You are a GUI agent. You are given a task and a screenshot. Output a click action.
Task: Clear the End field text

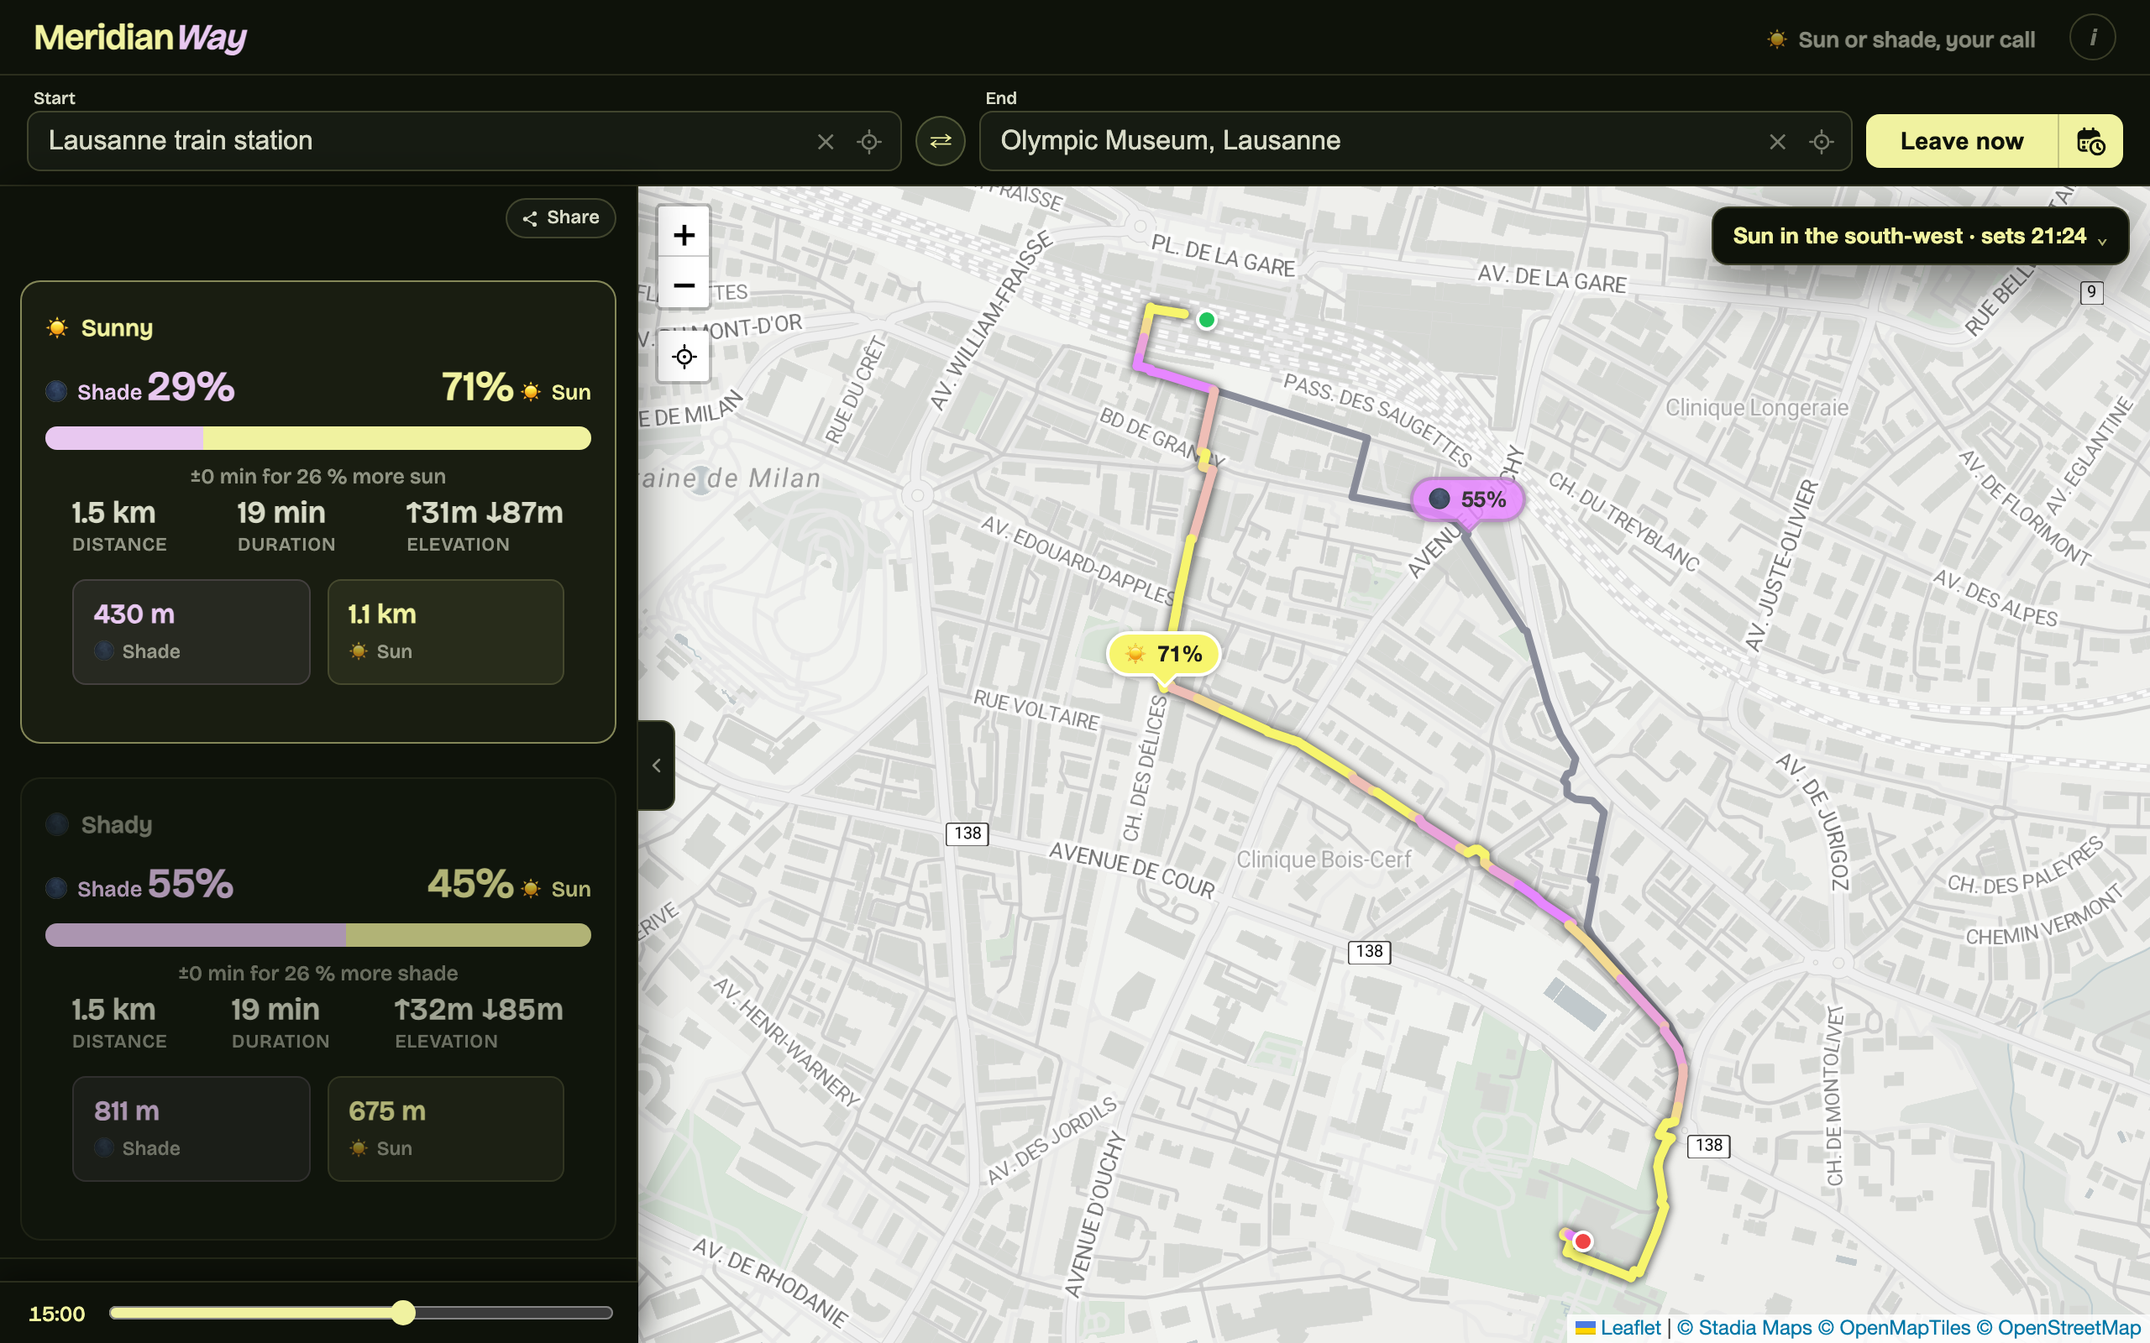pos(1777,141)
